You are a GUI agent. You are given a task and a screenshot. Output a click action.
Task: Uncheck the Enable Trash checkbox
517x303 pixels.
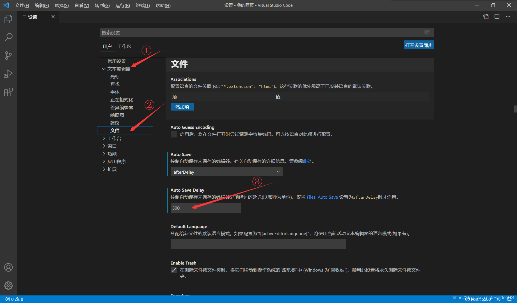(x=174, y=270)
